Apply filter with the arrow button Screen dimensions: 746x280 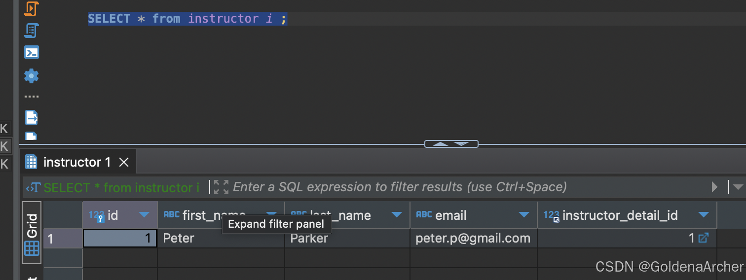pyautogui.click(x=714, y=187)
